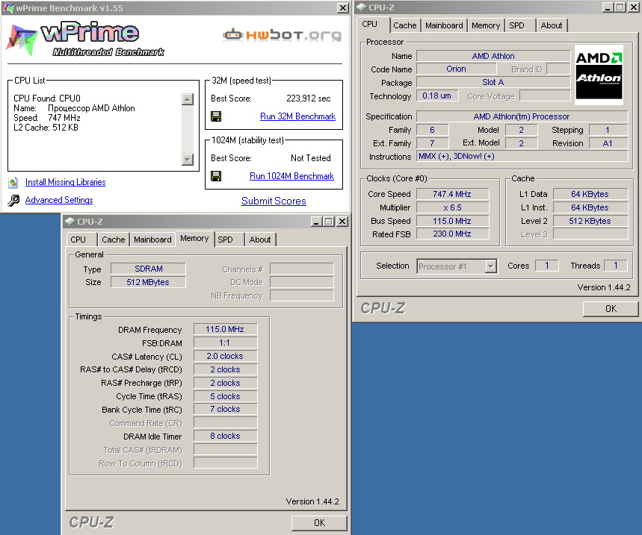Viewport: 642px width, 535px height.
Task: Run the 1024M Benchmark
Action: pyautogui.click(x=291, y=176)
